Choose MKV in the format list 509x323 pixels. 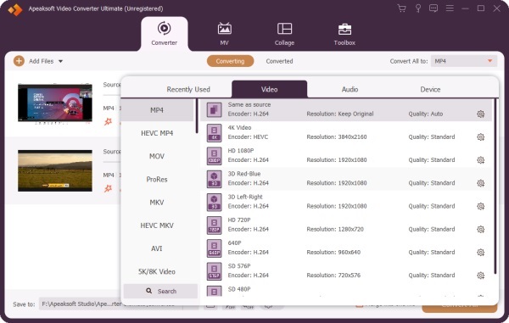(x=157, y=203)
